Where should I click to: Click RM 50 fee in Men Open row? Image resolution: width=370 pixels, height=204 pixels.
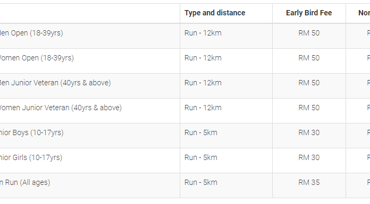click(309, 33)
